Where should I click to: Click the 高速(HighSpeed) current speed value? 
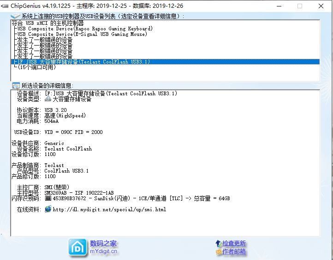(x=65, y=116)
